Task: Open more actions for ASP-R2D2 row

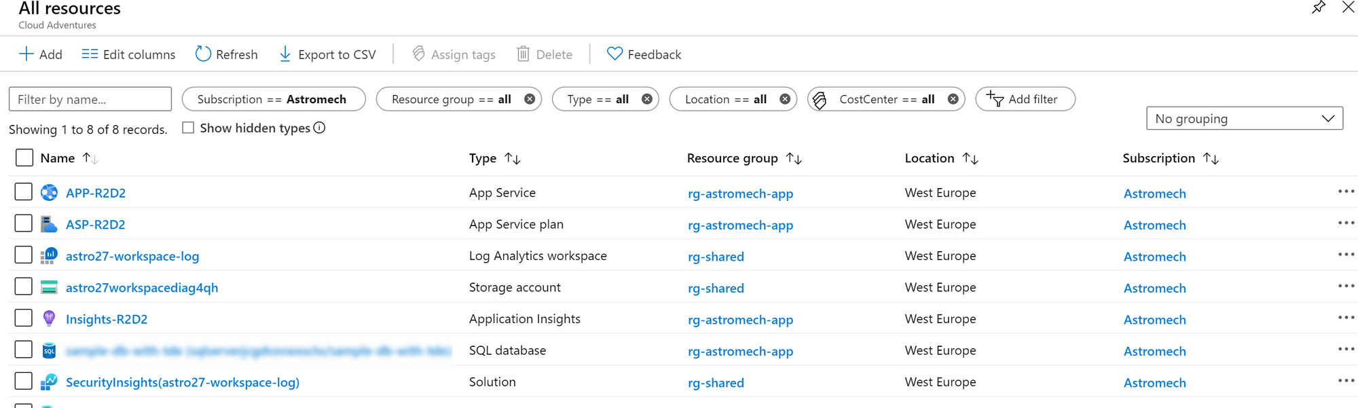Action: pyautogui.click(x=1346, y=223)
